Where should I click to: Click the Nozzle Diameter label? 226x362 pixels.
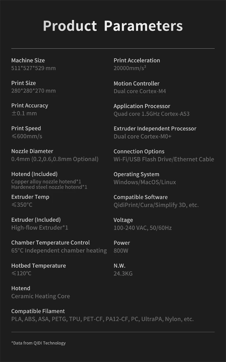click(32, 151)
